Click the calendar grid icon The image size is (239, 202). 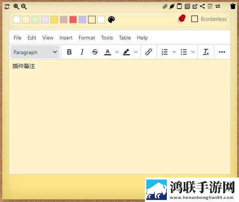210,6
